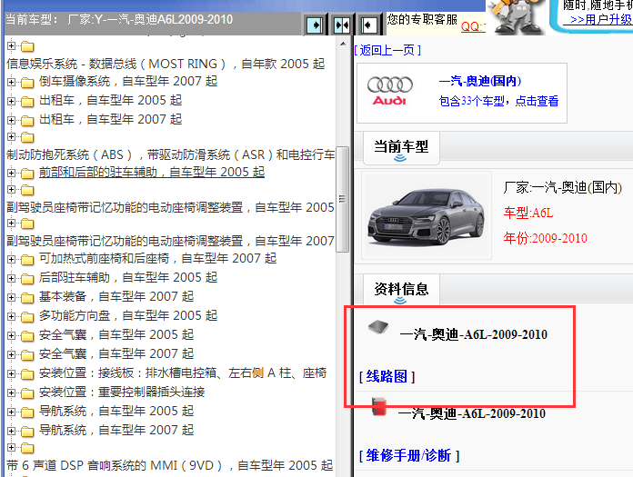Expand the 导航系统 2007 tree node
633x477 pixels.
[11, 431]
